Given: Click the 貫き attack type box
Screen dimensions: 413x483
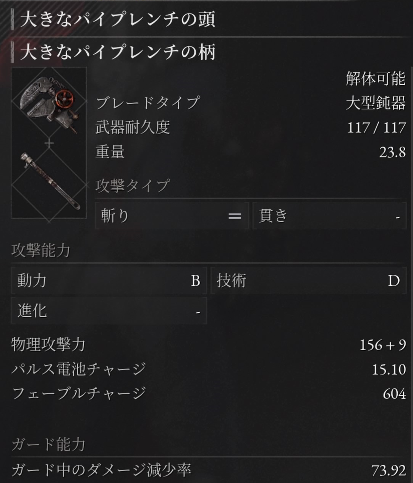Looking at the screenshot, I should [329, 216].
